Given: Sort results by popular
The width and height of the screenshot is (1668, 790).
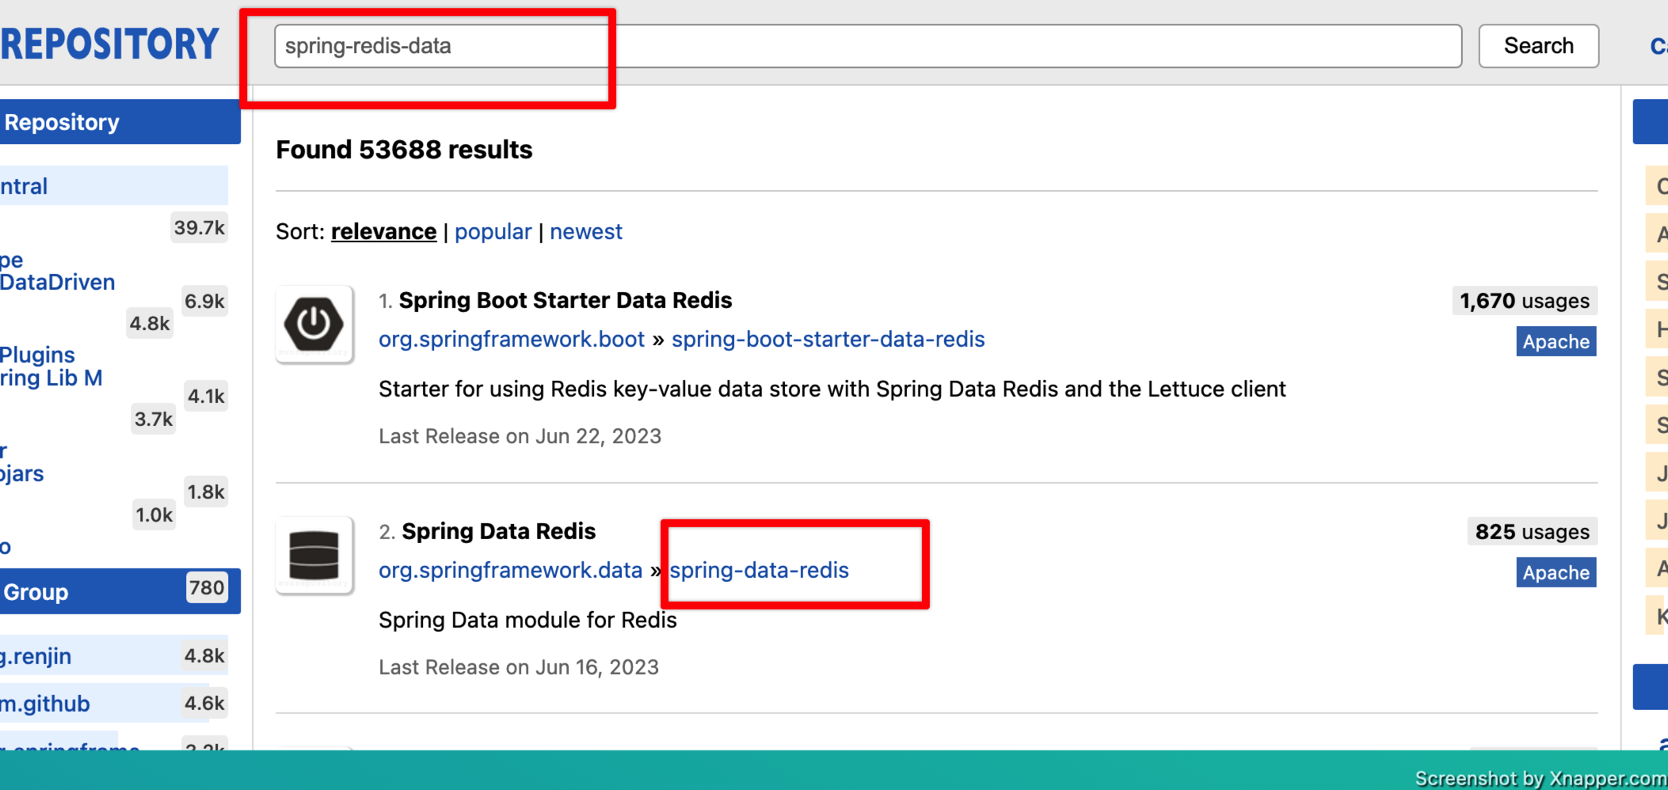Looking at the screenshot, I should pyautogui.click(x=493, y=231).
